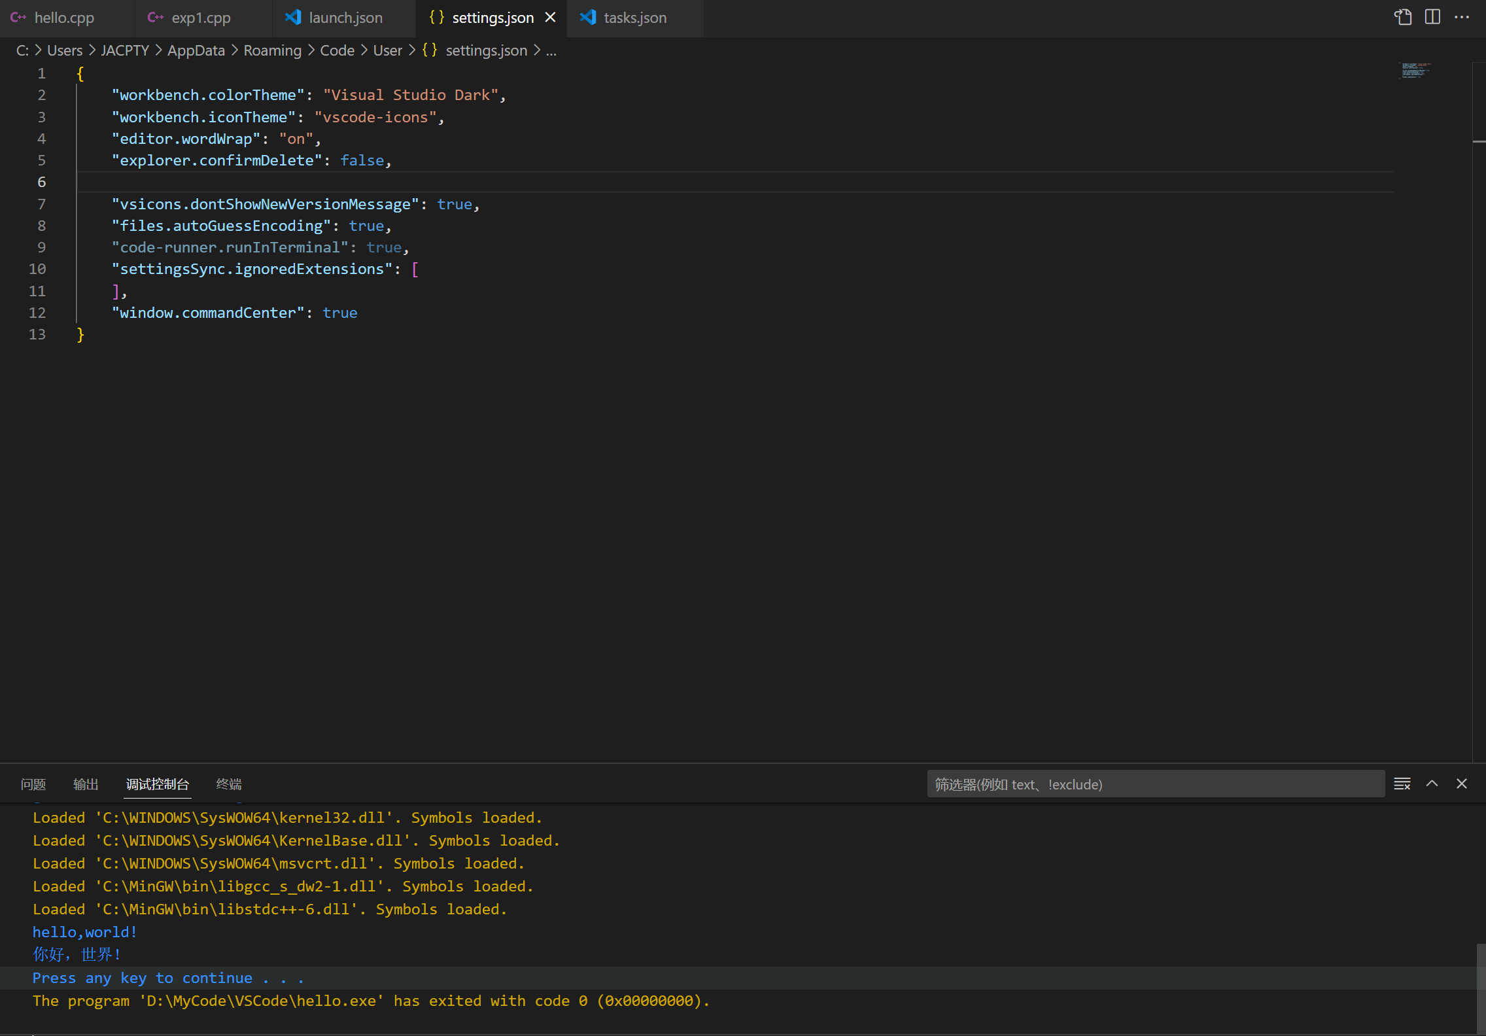Switch to the hello.cpp tab
The image size is (1486, 1036).
point(64,18)
